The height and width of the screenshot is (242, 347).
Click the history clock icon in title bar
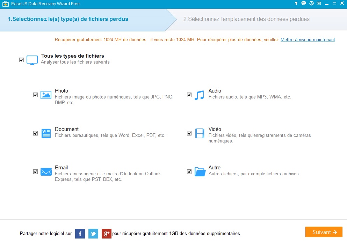[x=311, y=3]
